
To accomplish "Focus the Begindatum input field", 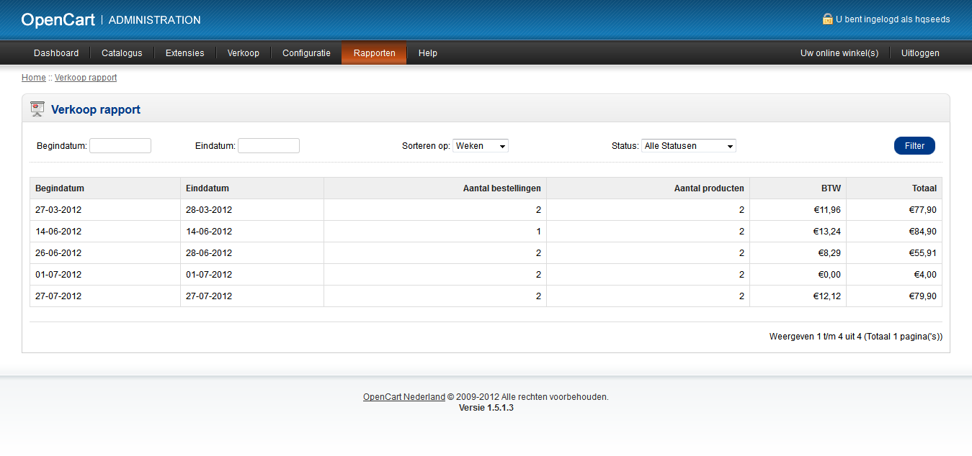I will (x=120, y=146).
